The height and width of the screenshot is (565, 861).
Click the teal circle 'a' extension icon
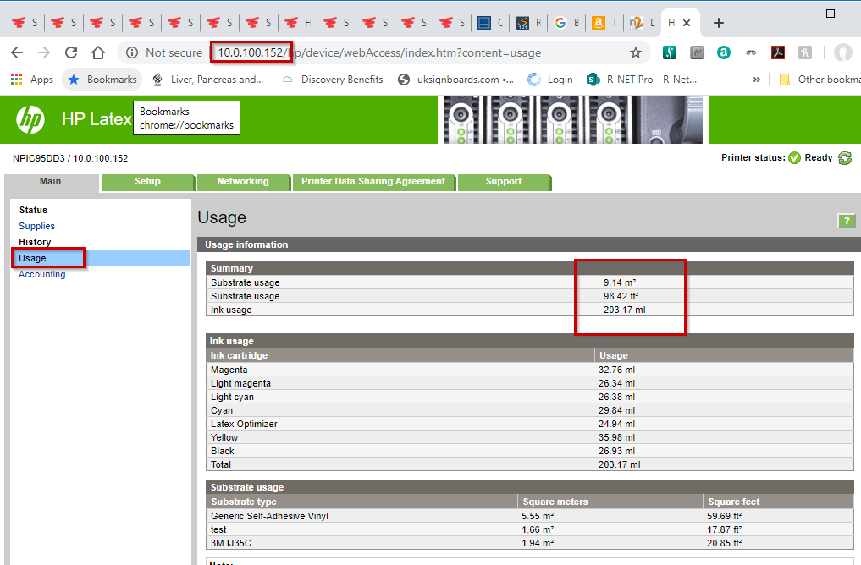pyautogui.click(x=724, y=52)
